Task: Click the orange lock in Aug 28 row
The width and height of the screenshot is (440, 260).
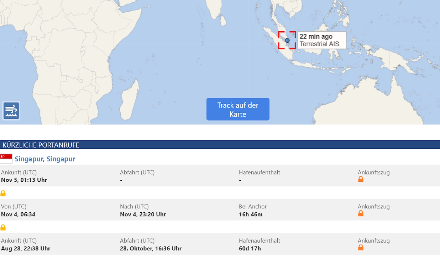Action: pyautogui.click(x=361, y=248)
